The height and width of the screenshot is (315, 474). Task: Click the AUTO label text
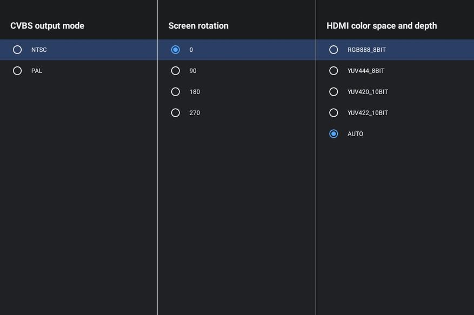coord(355,134)
